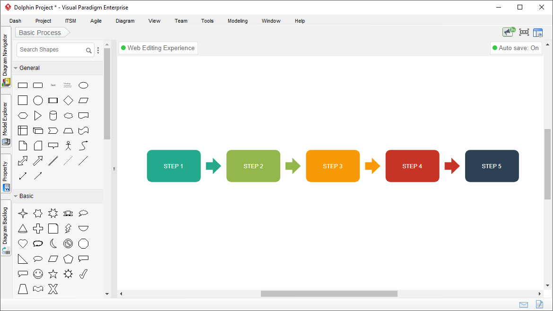
Task: Select the callout speech box shape
Action: [53, 145]
